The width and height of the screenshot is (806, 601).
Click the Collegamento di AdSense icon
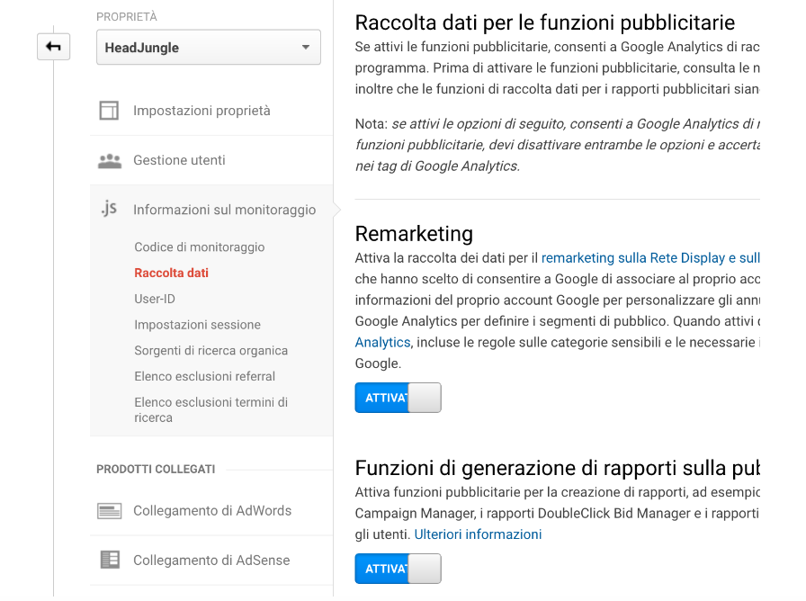[109, 559]
